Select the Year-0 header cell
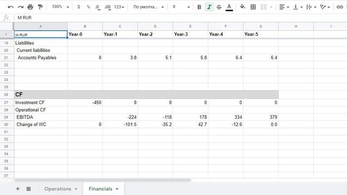This screenshot has height=195, width=347. (85, 34)
